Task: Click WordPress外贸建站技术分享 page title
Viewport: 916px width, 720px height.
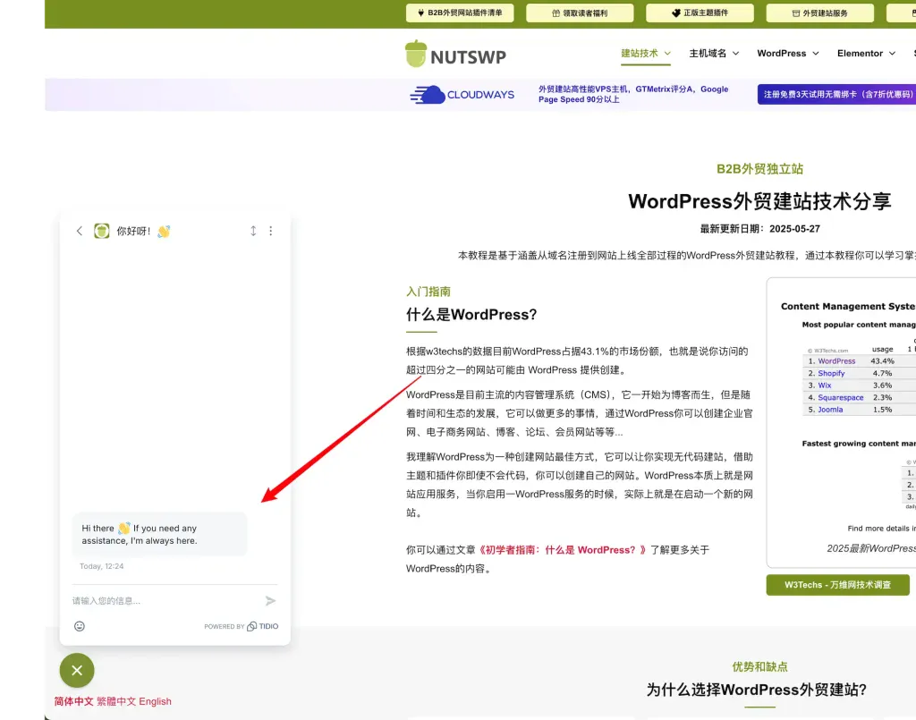Action: [759, 201]
